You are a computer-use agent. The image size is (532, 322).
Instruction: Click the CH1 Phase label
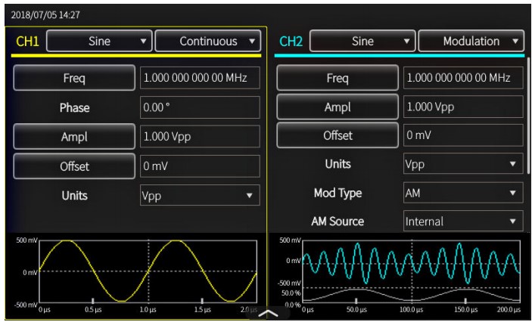(x=74, y=107)
